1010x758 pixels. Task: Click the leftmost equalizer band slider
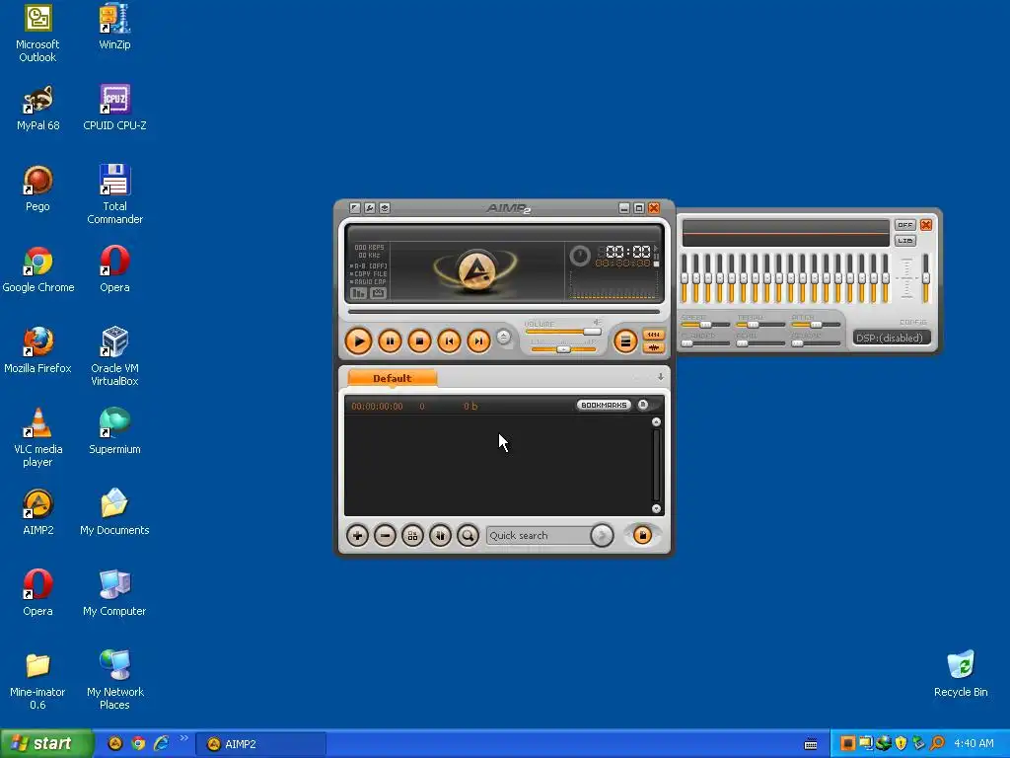click(685, 278)
